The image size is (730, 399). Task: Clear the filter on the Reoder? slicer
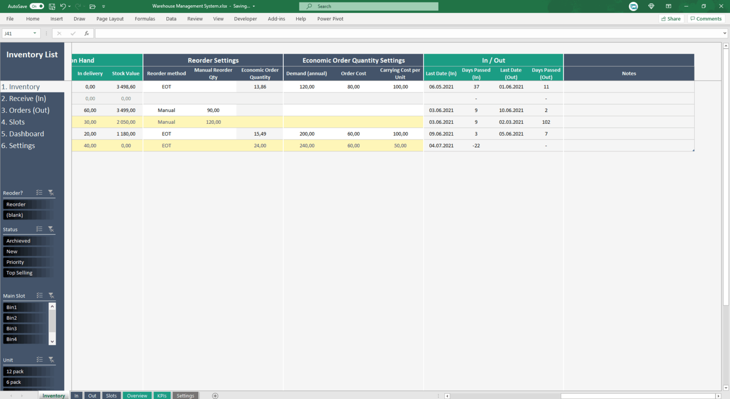click(x=51, y=193)
